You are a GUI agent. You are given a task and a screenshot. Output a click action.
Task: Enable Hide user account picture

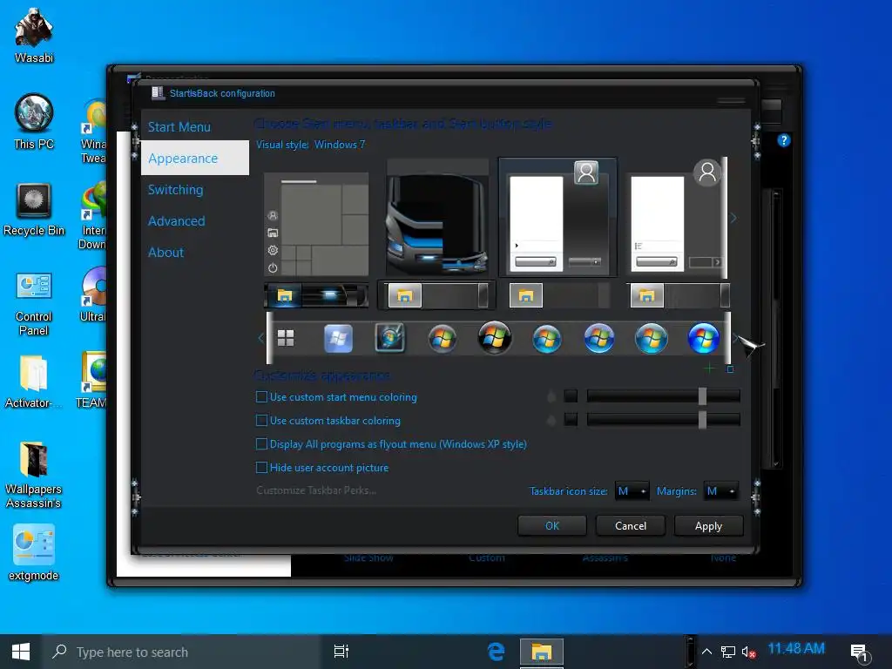[x=322, y=467]
